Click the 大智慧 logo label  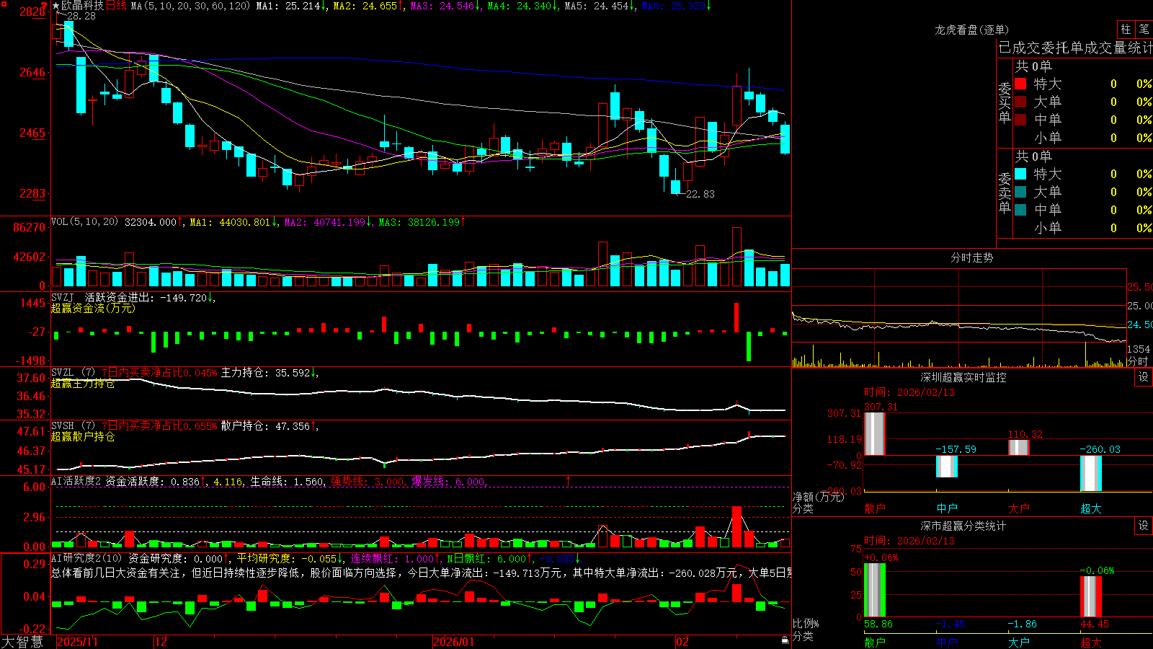tap(22, 641)
